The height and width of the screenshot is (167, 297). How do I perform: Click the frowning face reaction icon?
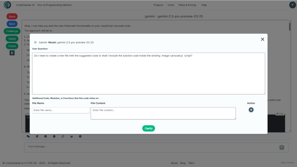point(80,136)
